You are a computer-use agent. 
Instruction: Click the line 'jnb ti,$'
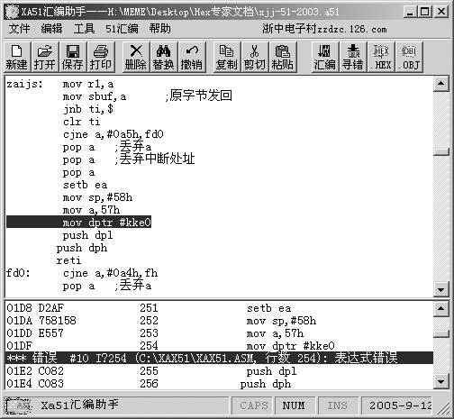click(88, 109)
